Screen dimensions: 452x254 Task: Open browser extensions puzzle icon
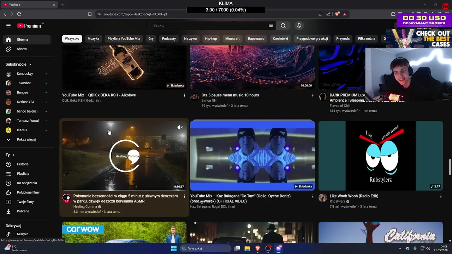tap(393, 14)
